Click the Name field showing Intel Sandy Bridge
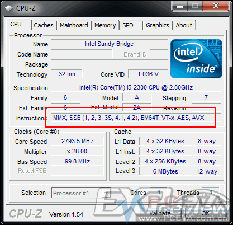This screenshot has height=225, width=233. pyautogui.click(x=110, y=44)
